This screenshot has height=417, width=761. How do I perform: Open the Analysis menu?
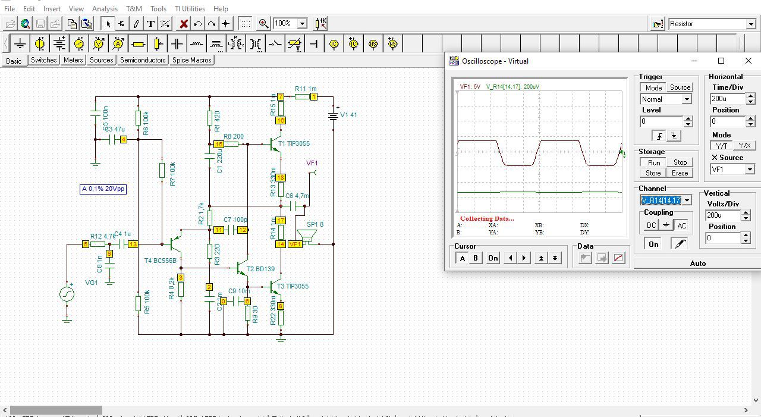pyautogui.click(x=105, y=9)
